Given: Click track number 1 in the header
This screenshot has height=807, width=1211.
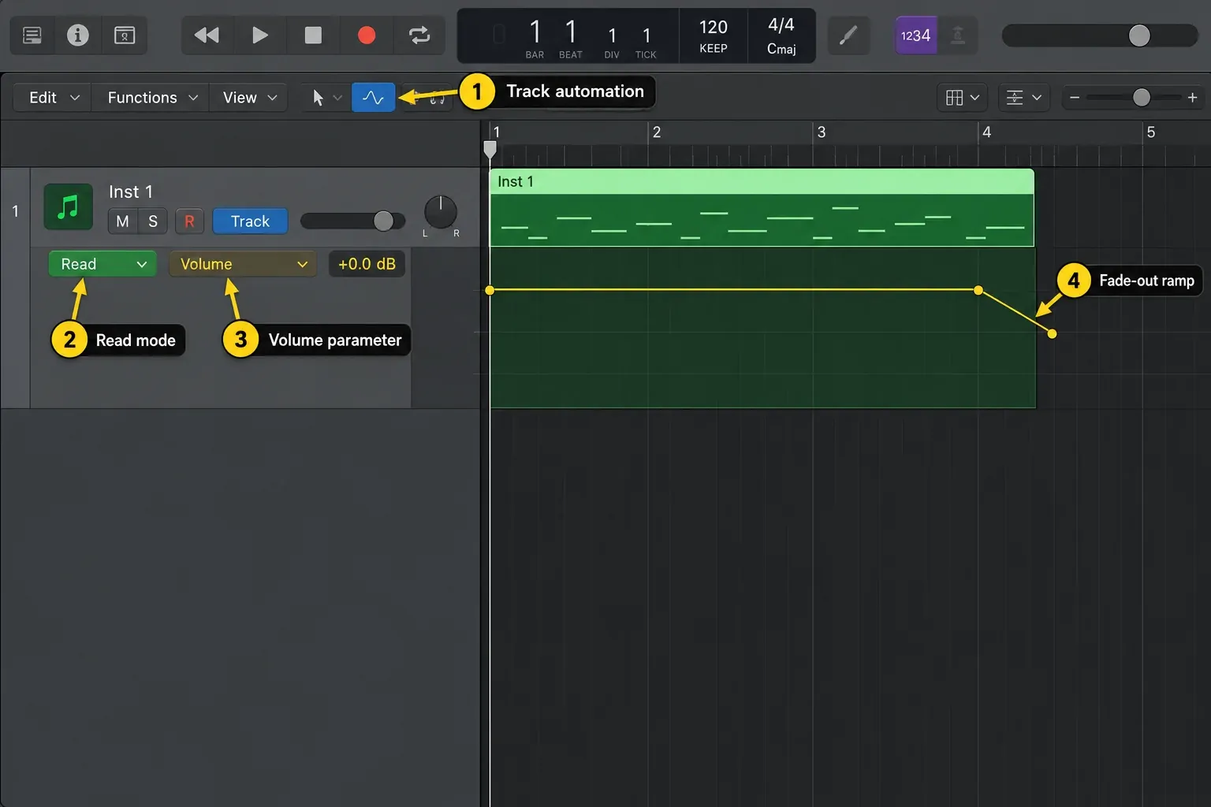Looking at the screenshot, I should click(15, 211).
